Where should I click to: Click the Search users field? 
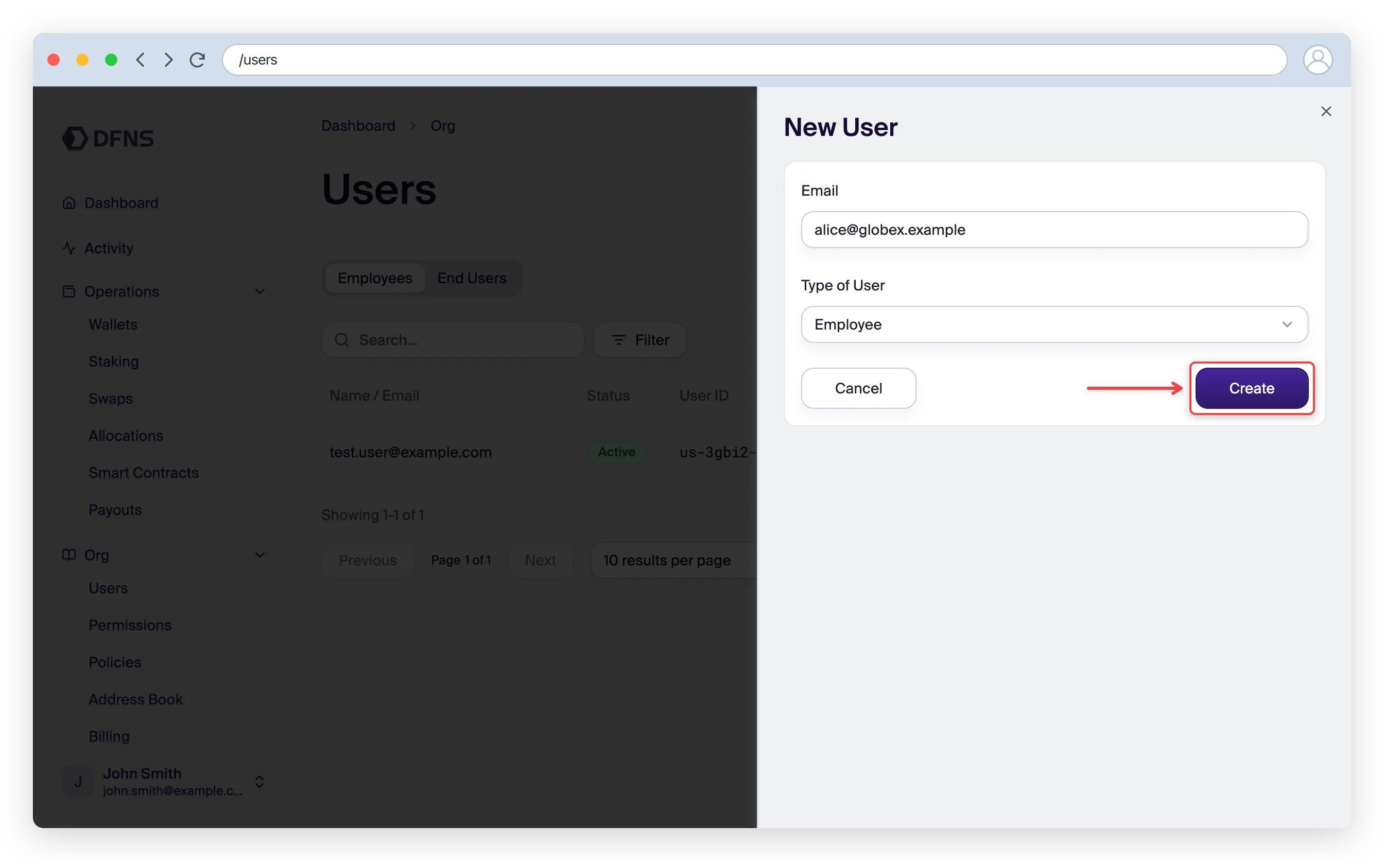pyautogui.click(x=453, y=340)
